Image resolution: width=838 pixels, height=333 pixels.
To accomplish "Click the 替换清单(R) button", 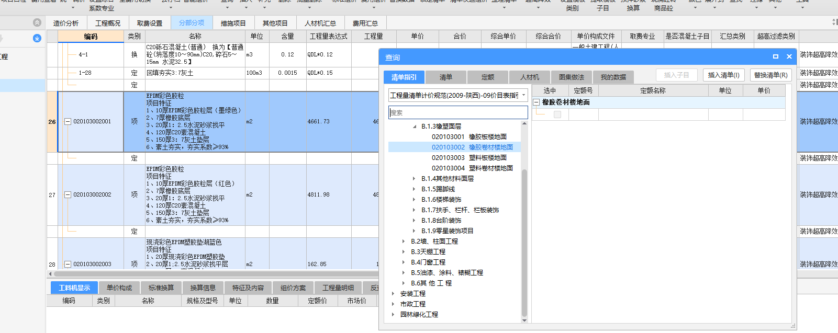I will (x=771, y=75).
